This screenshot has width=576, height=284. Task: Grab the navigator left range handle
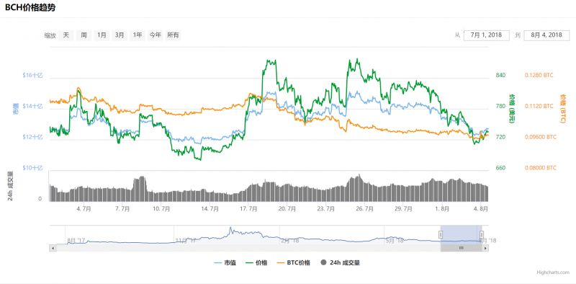pyautogui.click(x=441, y=234)
